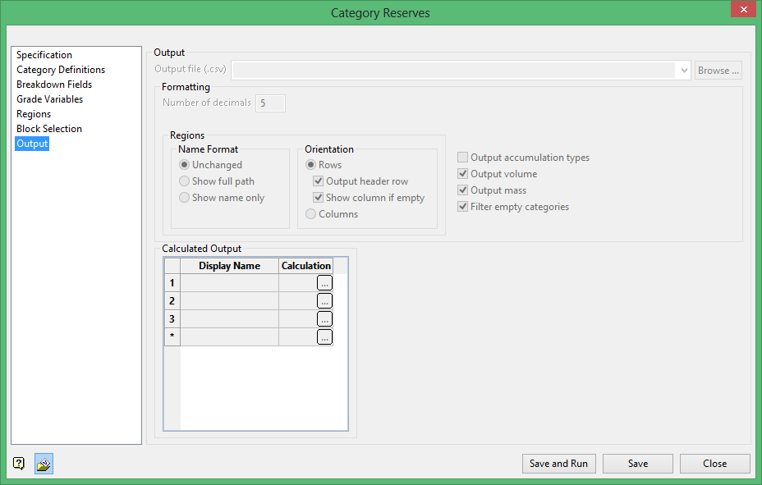
Task: Uncheck Filter empty categories
Action: (464, 207)
